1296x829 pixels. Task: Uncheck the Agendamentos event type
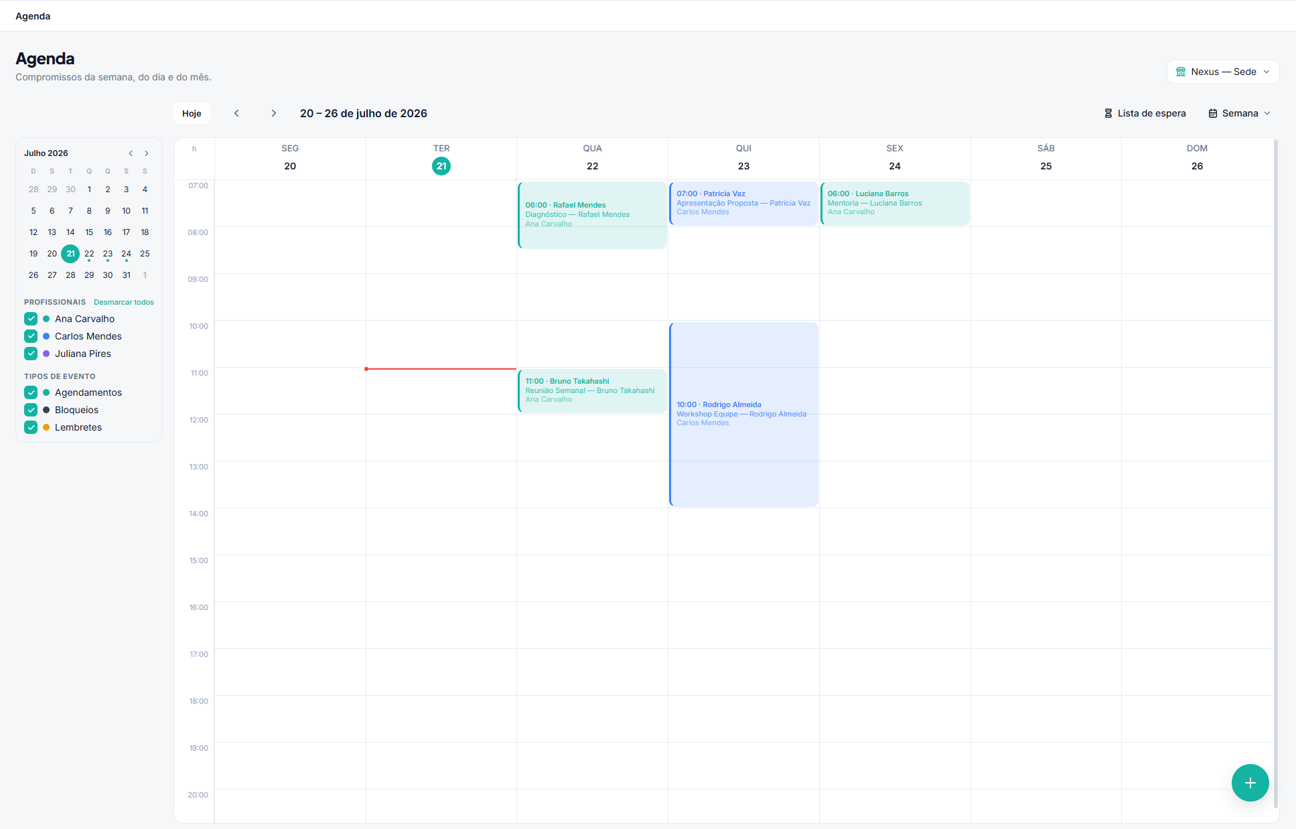[31, 392]
